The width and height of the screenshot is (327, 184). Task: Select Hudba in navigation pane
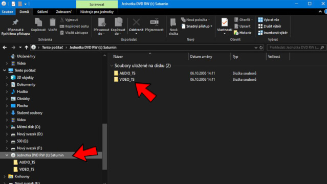22,91
